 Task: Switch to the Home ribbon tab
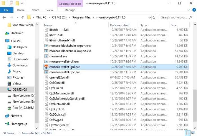(x=21, y=10)
